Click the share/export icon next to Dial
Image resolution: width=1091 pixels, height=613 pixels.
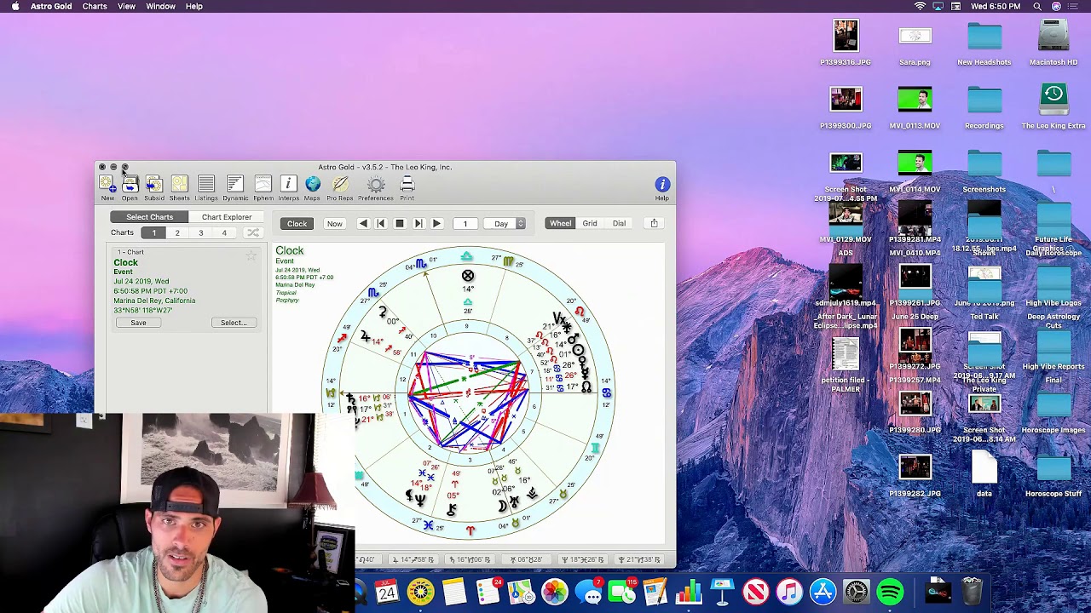click(x=654, y=223)
